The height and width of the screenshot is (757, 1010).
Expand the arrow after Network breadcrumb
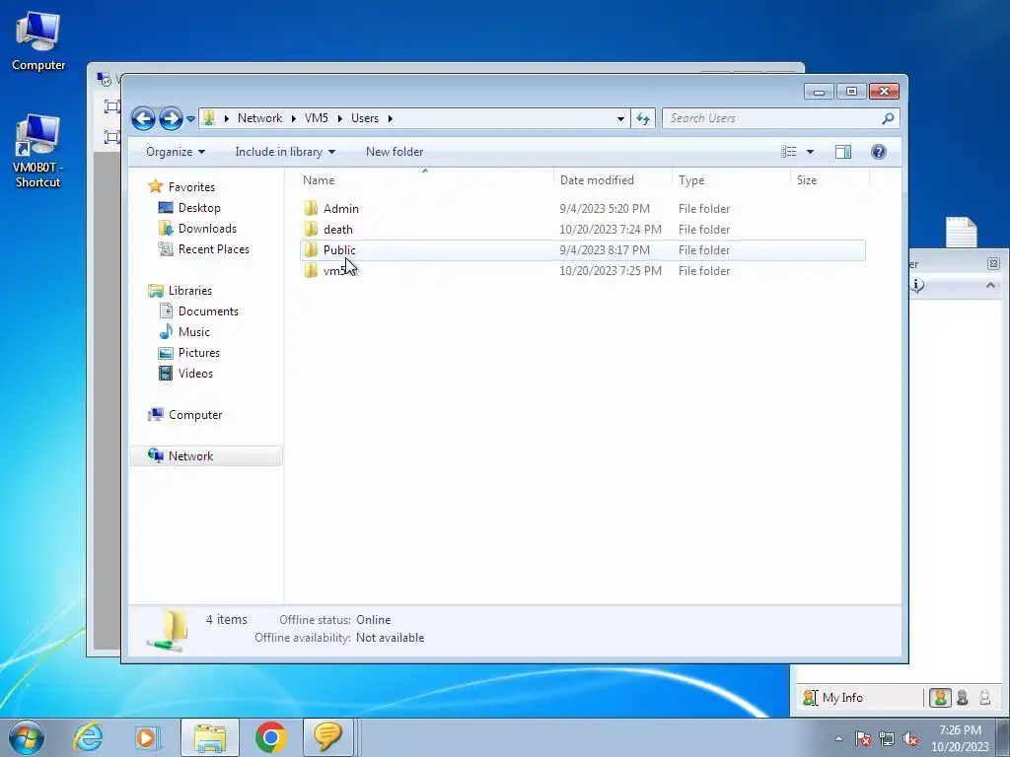point(294,118)
